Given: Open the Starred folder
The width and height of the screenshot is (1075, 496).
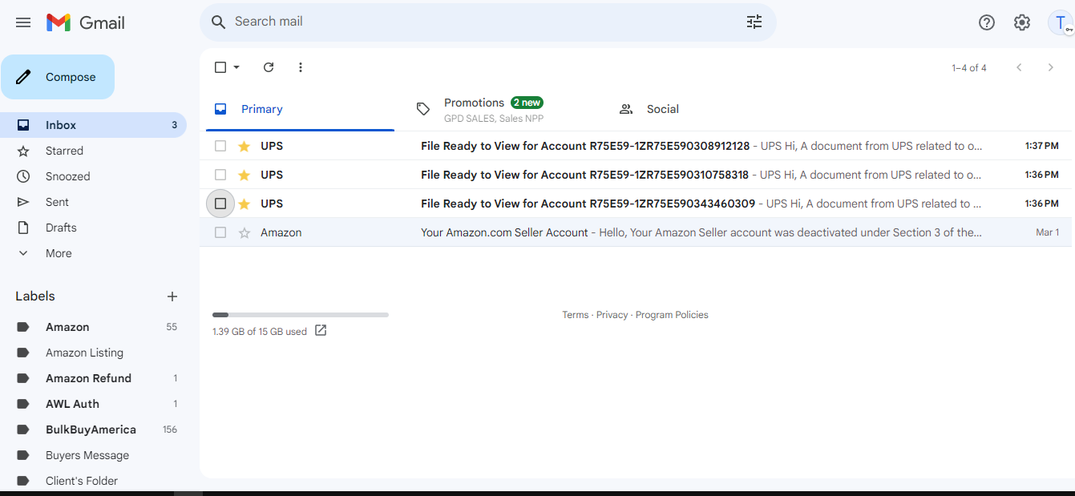Looking at the screenshot, I should click(93, 151).
